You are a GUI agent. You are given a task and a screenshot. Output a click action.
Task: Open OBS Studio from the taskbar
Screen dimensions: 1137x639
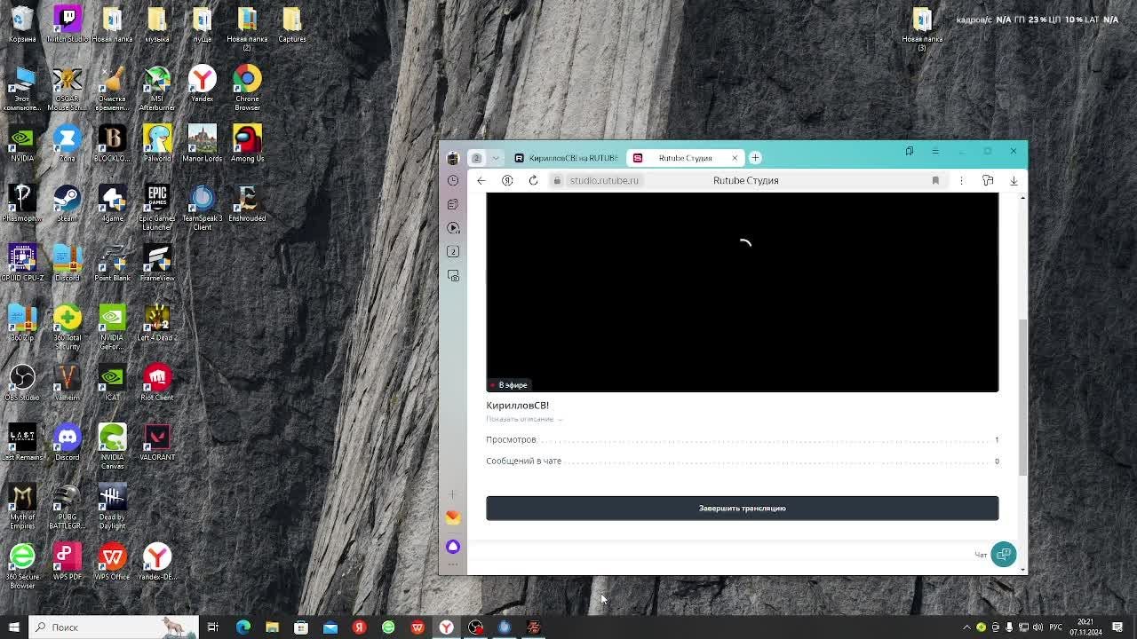pos(475,627)
